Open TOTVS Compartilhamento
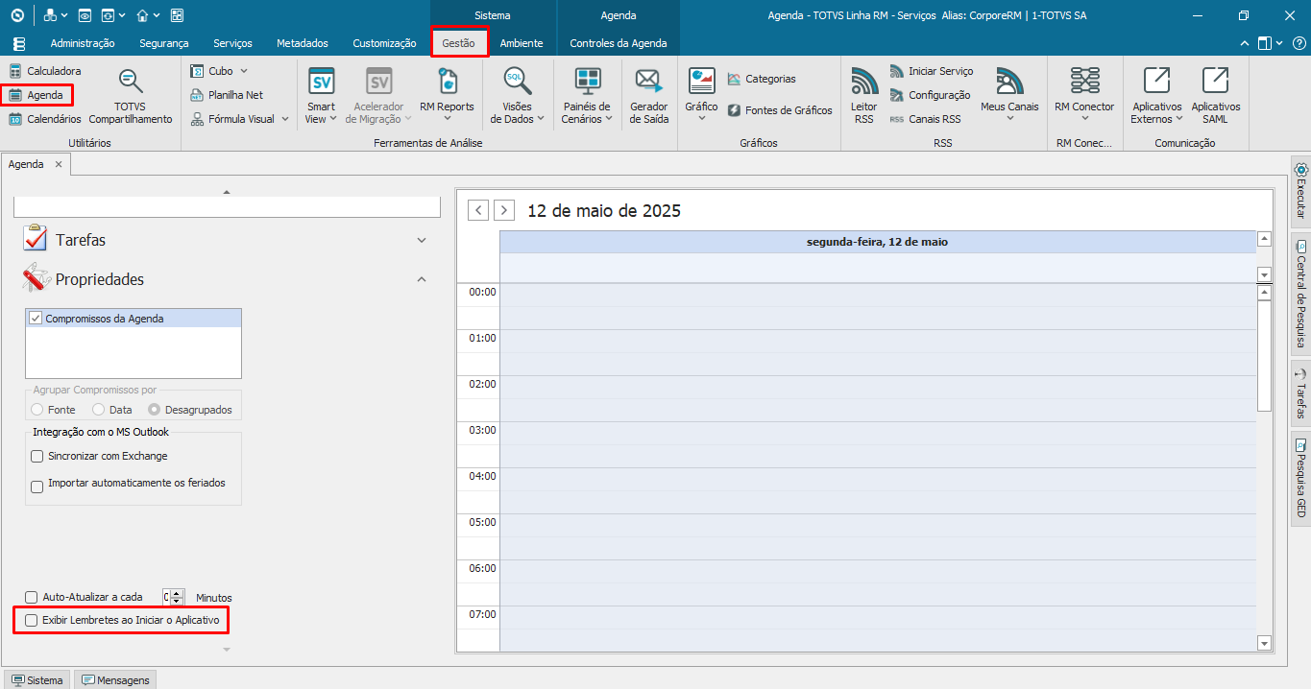Screen dimensions: 1311x689 pyautogui.click(x=131, y=97)
